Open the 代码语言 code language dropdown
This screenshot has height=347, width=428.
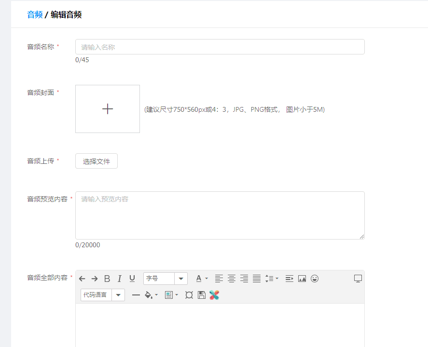(118, 295)
